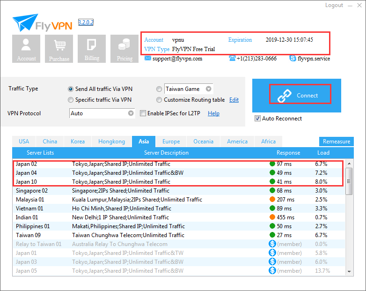Click green status dot for Singapore 02
366x291 pixels.
[272, 191]
